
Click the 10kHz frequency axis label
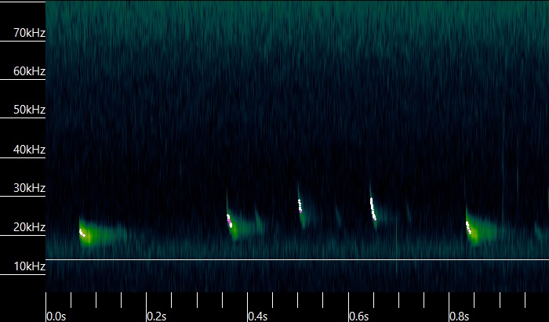(x=29, y=266)
